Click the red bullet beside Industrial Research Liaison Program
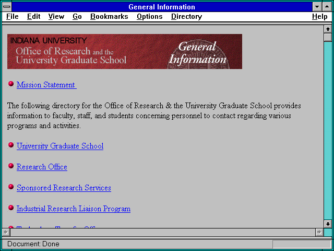This screenshot has height=251, width=334. (x=11, y=207)
